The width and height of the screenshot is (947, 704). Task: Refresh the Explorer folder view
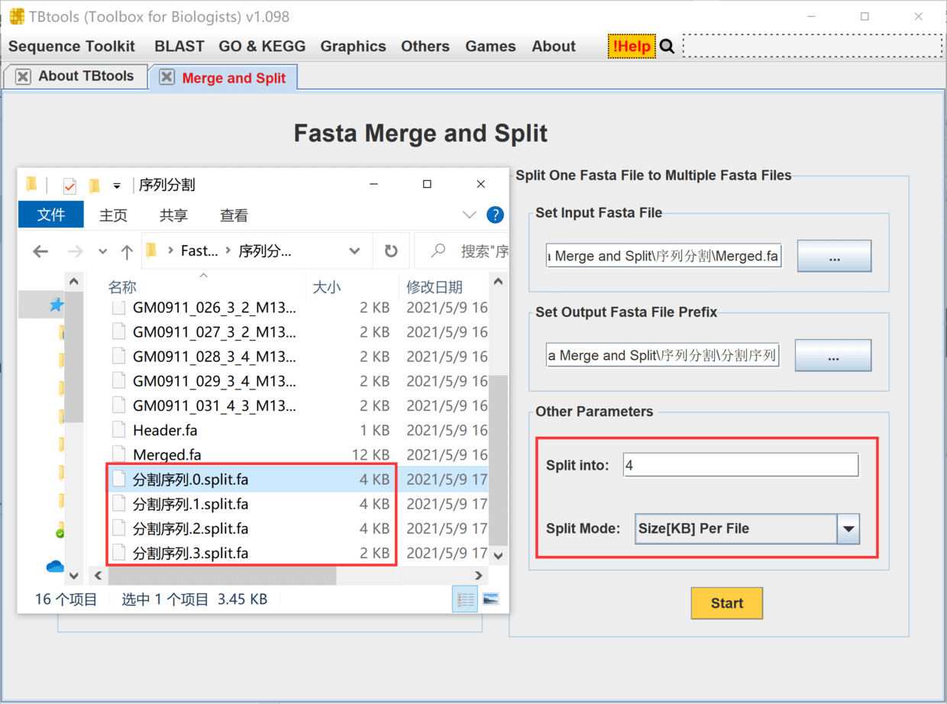tap(391, 250)
